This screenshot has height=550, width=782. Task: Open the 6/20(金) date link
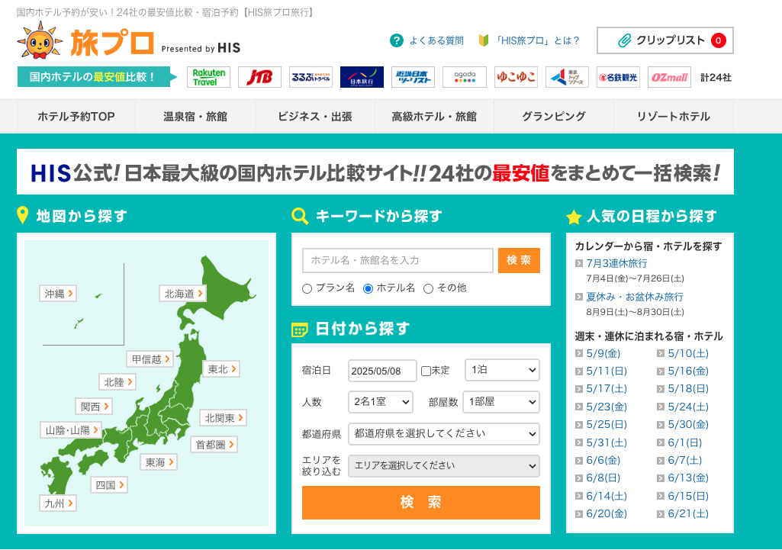coord(607,513)
